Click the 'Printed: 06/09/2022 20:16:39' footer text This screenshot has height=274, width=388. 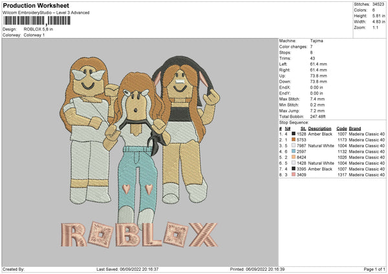[257, 269]
